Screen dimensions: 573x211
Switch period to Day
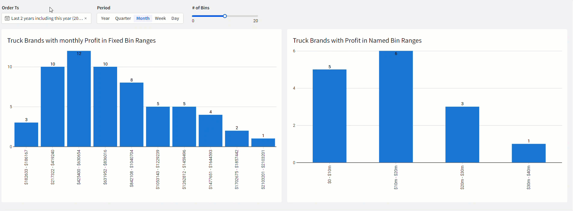(x=175, y=18)
